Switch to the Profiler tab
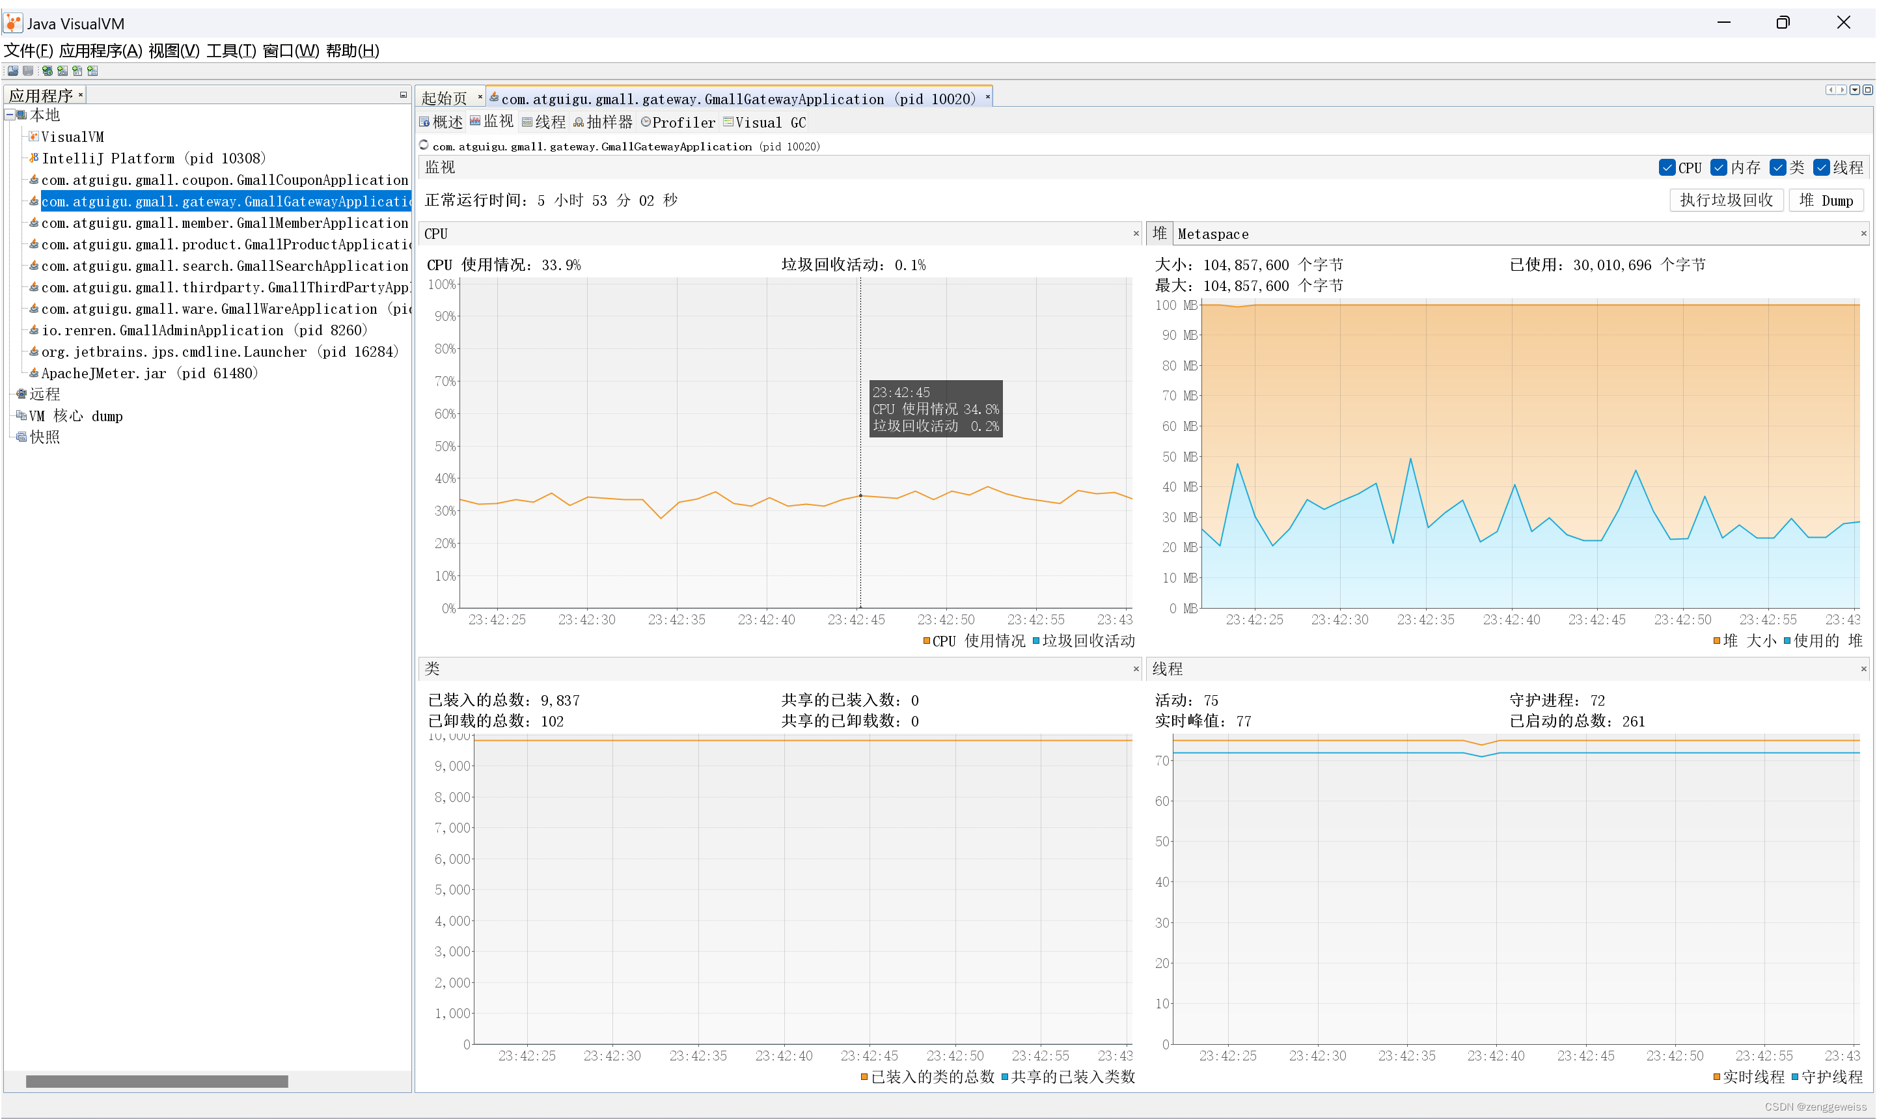Viewport: 1877px width, 1119px height. tap(678, 122)
